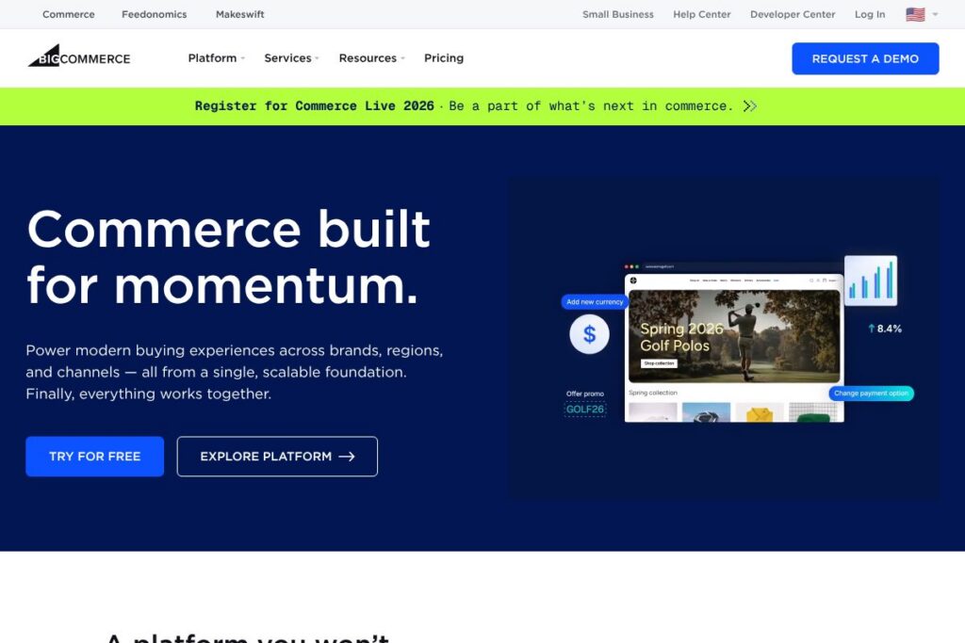Image resolution: width=965 pixels, height=643 pixels.
Task: Switch to the Makeswift tab
Action: pyautogui.click(x=239, y=14)
